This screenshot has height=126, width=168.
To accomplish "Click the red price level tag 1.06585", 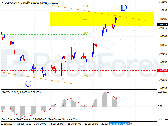I will coord(162,70).
